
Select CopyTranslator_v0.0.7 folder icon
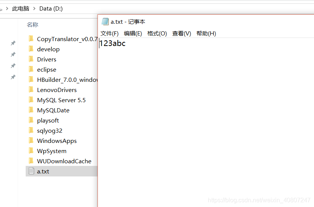31,38
